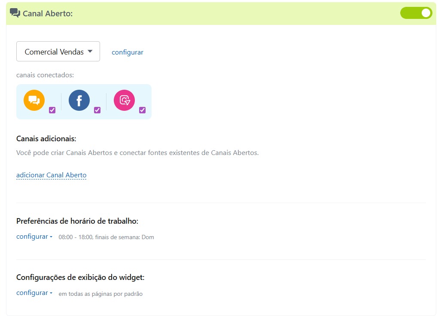Click the adicionar Canal Aberto link

click(51, 175)
